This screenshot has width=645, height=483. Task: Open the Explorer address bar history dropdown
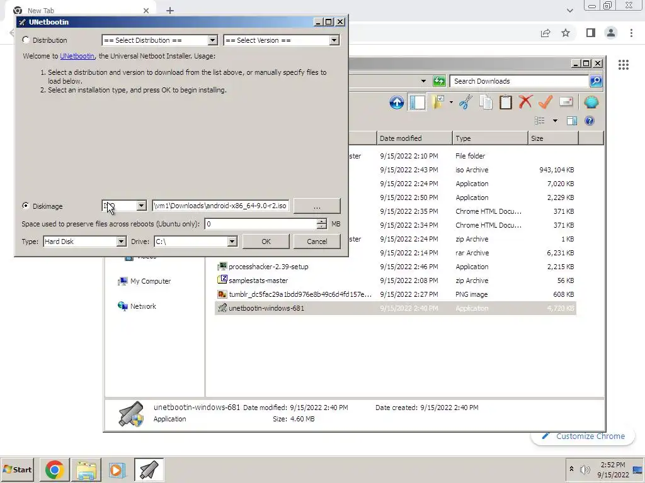[x=423, y=81]
